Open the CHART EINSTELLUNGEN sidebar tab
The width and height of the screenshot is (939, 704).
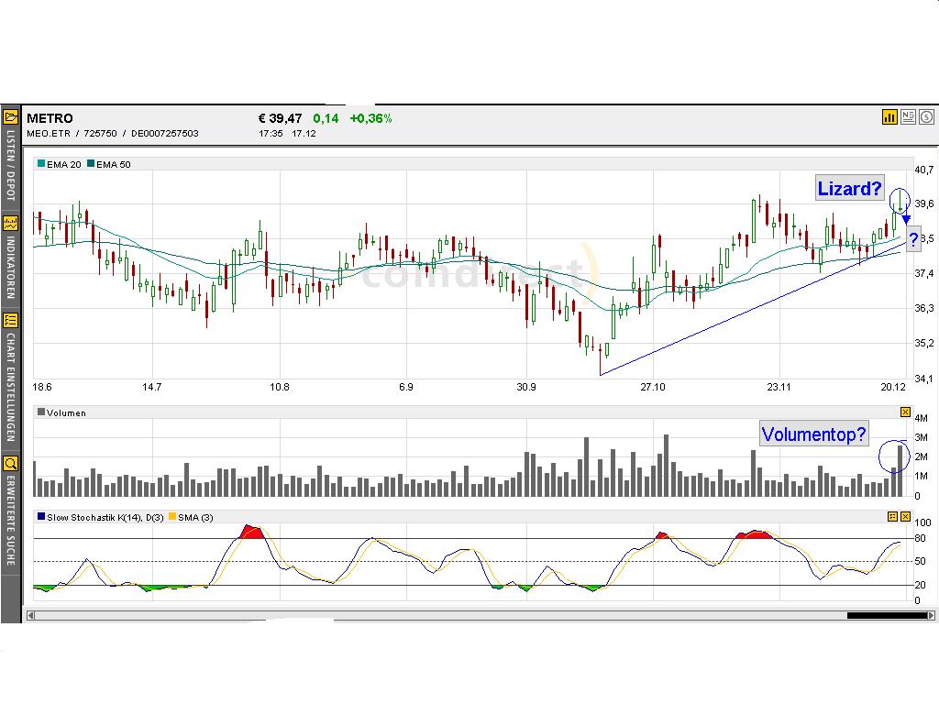pyautogui.click(x=10, y=388)
